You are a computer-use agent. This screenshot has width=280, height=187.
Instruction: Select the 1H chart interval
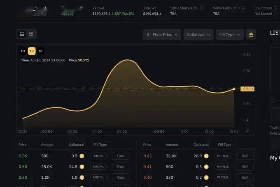point(31,51)
